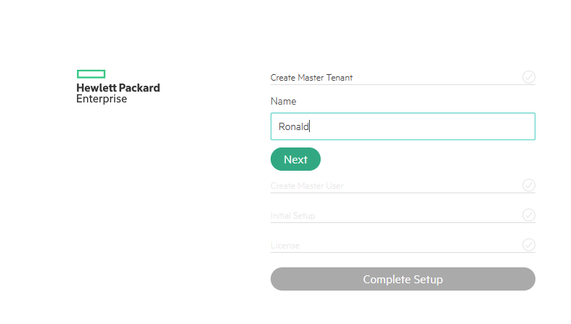Click the Initial Setup checkmark icon
Screen dimensions: 571x324
pos(528,215)
